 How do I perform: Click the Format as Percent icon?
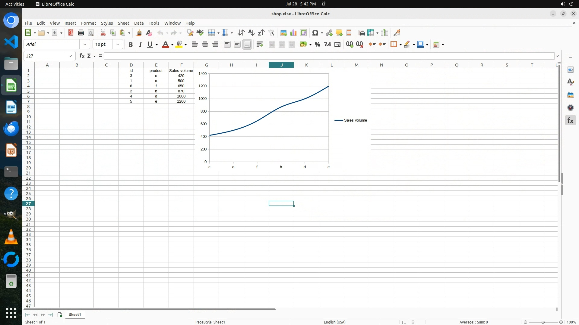(317, 45)
